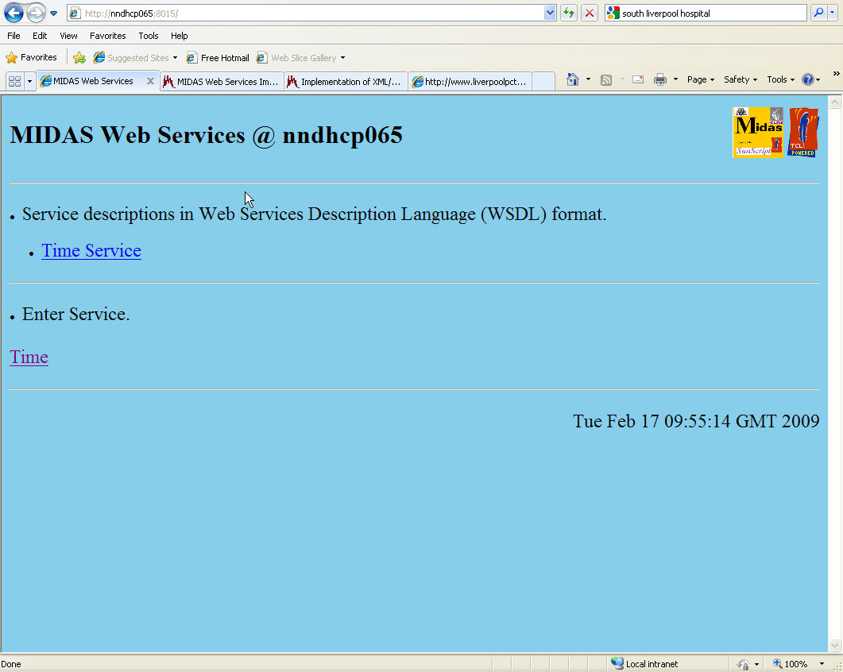
Task: Click the Refresh page icon
Action: (x=569, y=13)
